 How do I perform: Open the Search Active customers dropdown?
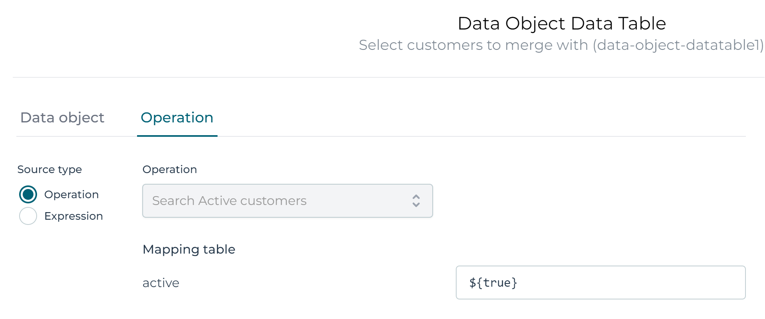287,201
